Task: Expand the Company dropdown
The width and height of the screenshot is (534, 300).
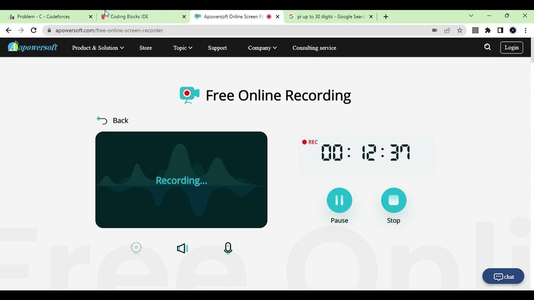Action: 262,48
